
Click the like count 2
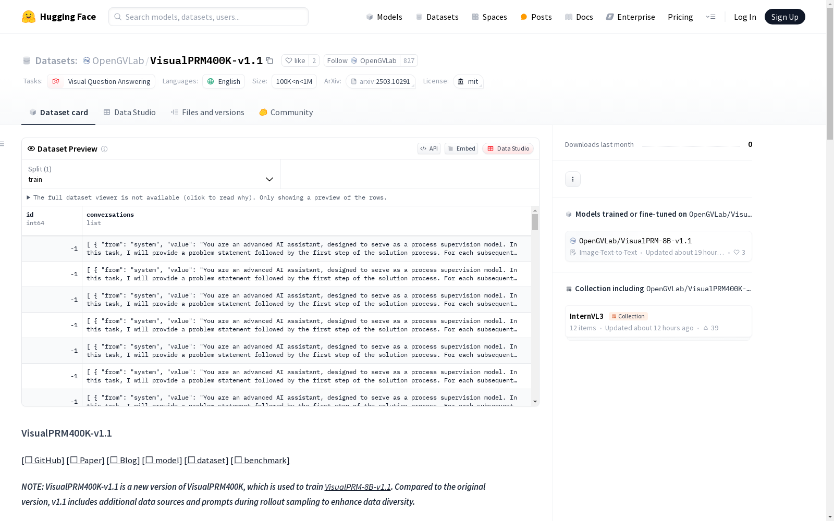314,60
